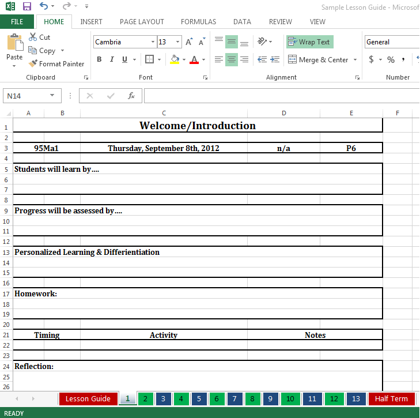This screenshot has height=418, width=420.
Task: Switch to the REVIEW tab
Action: click(x=281, y=22)
